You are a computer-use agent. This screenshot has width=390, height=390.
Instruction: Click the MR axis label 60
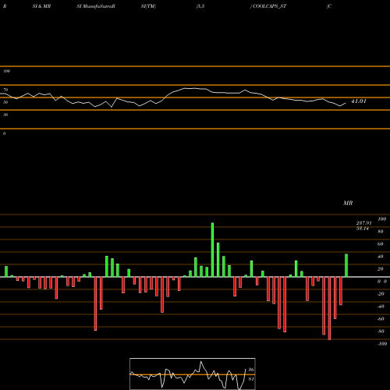[381, 244]
